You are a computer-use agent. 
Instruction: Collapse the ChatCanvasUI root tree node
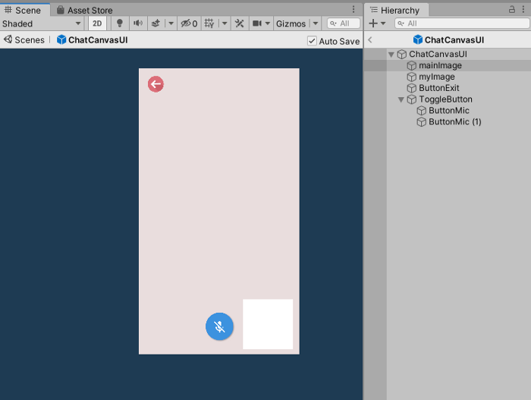tap(391, 54)
